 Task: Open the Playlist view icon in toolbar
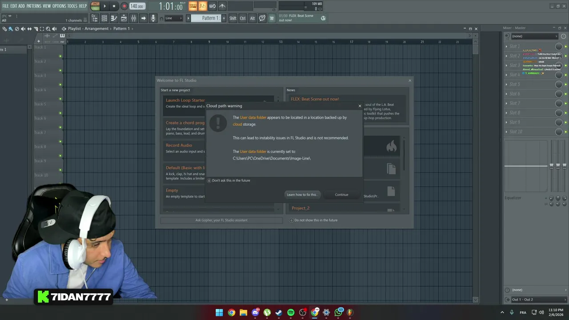124,18
